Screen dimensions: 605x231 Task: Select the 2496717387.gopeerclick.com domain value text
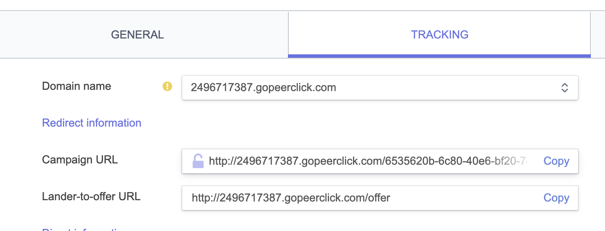coord(263,88)
